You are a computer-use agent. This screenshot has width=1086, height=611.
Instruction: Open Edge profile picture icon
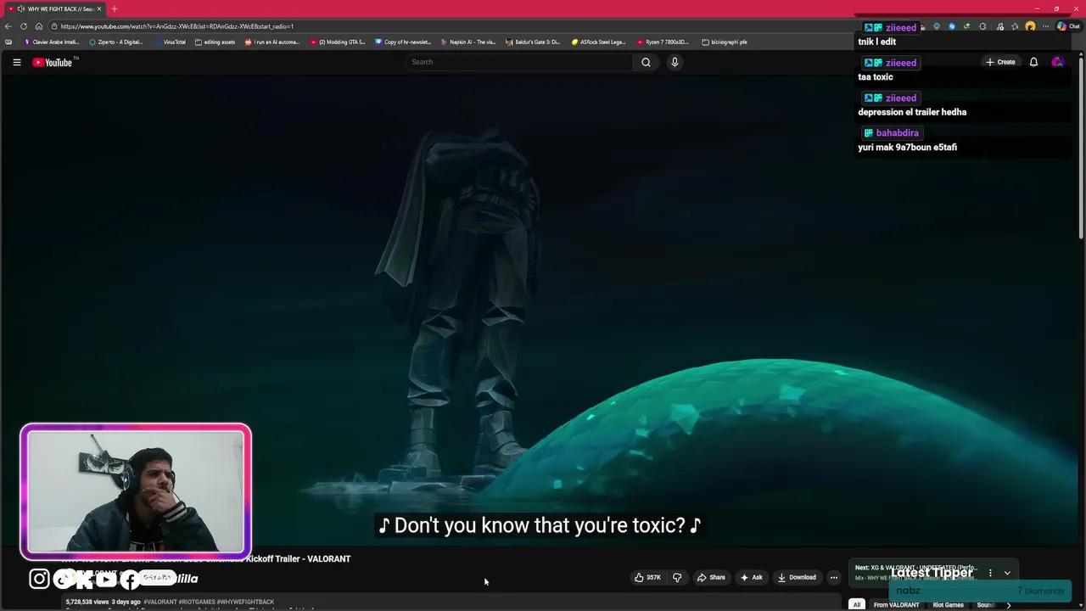(x=1030, y=26)
